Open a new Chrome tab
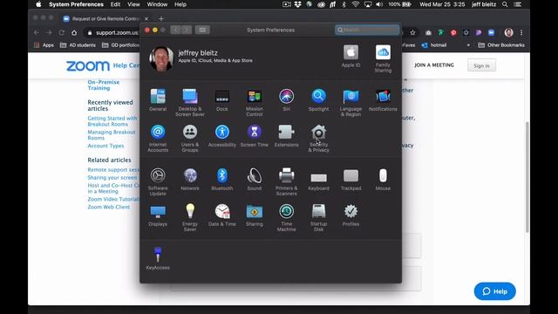The height and width of the screenshot is (314, 558). click(x=161, y=18)
